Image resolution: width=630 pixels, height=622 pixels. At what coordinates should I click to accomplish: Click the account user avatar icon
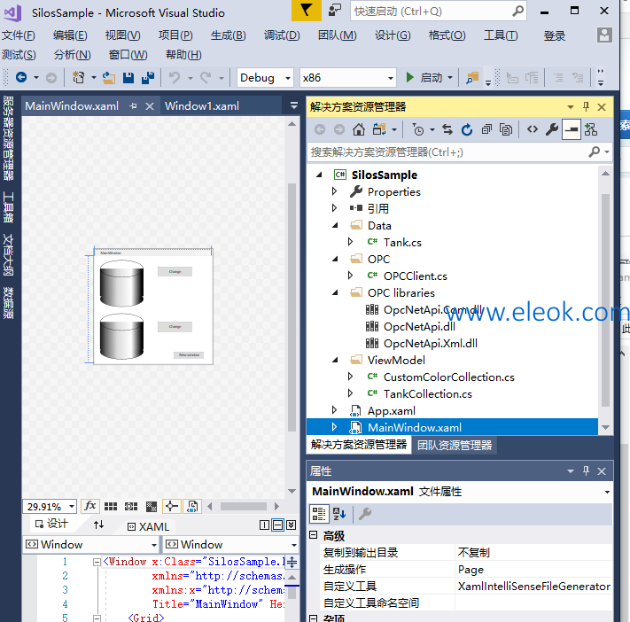604,35
